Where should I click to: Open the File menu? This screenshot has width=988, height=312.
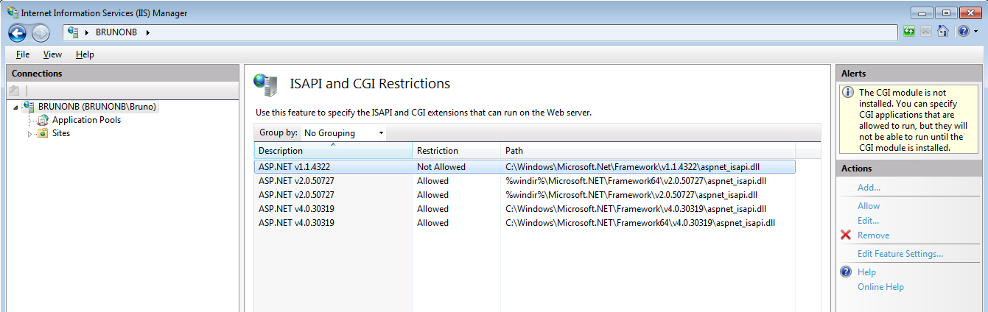[x=23, y=54]
